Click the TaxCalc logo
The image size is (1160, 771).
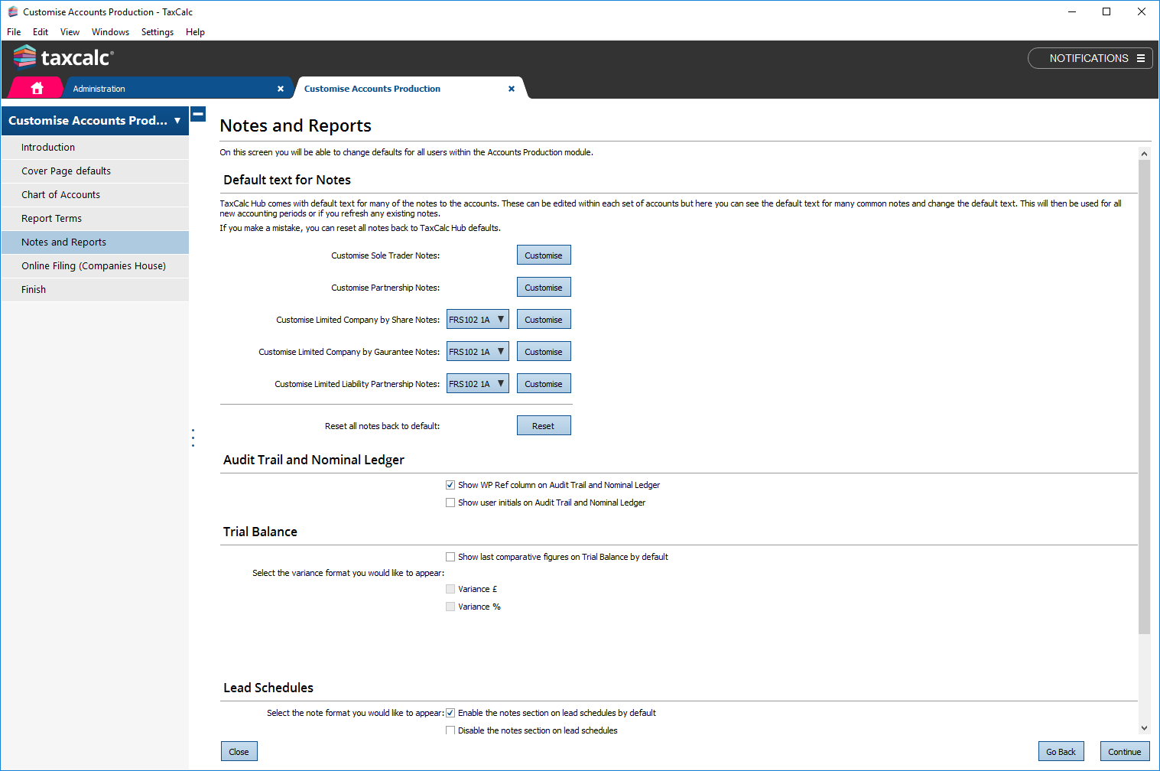click(64, 57)
